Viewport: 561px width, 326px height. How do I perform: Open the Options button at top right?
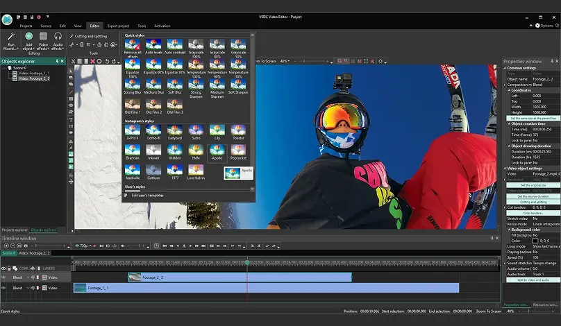pyautogui.click(x=544, y=26)
